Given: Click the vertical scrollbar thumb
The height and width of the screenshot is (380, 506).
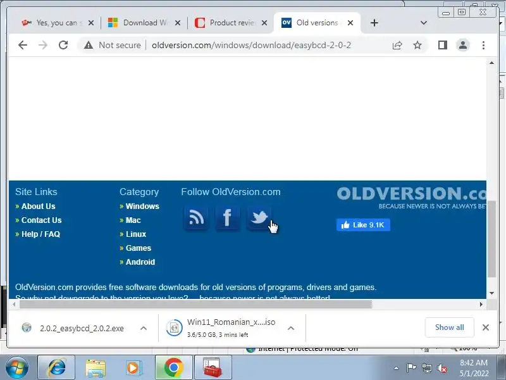Looking at the screenshot, I should coord(491,239).
